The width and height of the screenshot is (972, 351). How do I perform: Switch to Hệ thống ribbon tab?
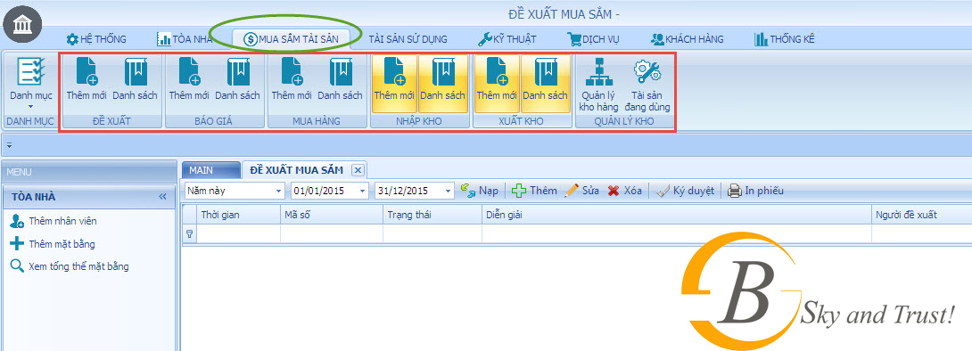pos(96,39)
